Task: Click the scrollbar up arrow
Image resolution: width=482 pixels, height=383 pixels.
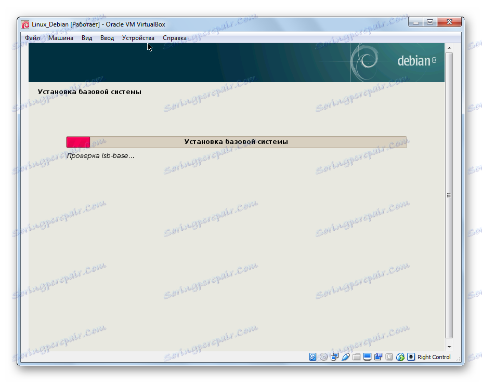Action: pyautogui.click(x=449, y=48)
